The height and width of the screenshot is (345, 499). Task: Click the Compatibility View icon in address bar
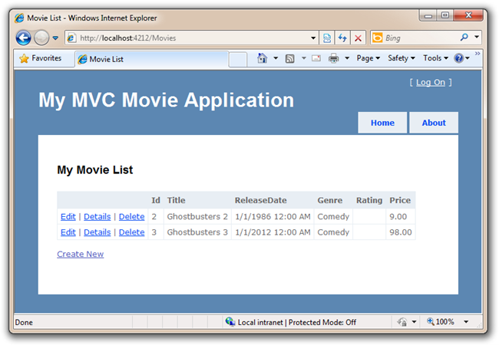(x=327, y=38)
